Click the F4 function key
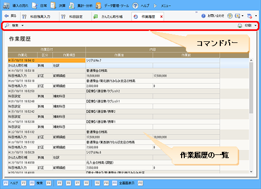261x189 pixels. tap(49, 183)
